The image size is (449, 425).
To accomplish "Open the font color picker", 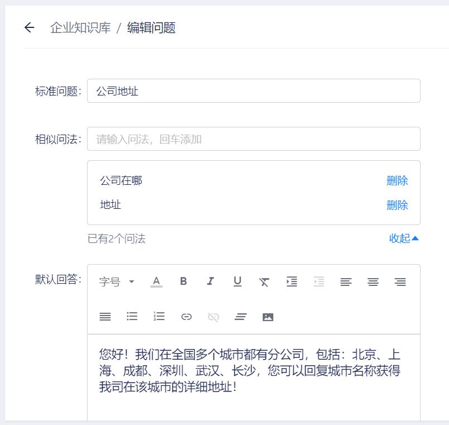I will coord(156,282).
